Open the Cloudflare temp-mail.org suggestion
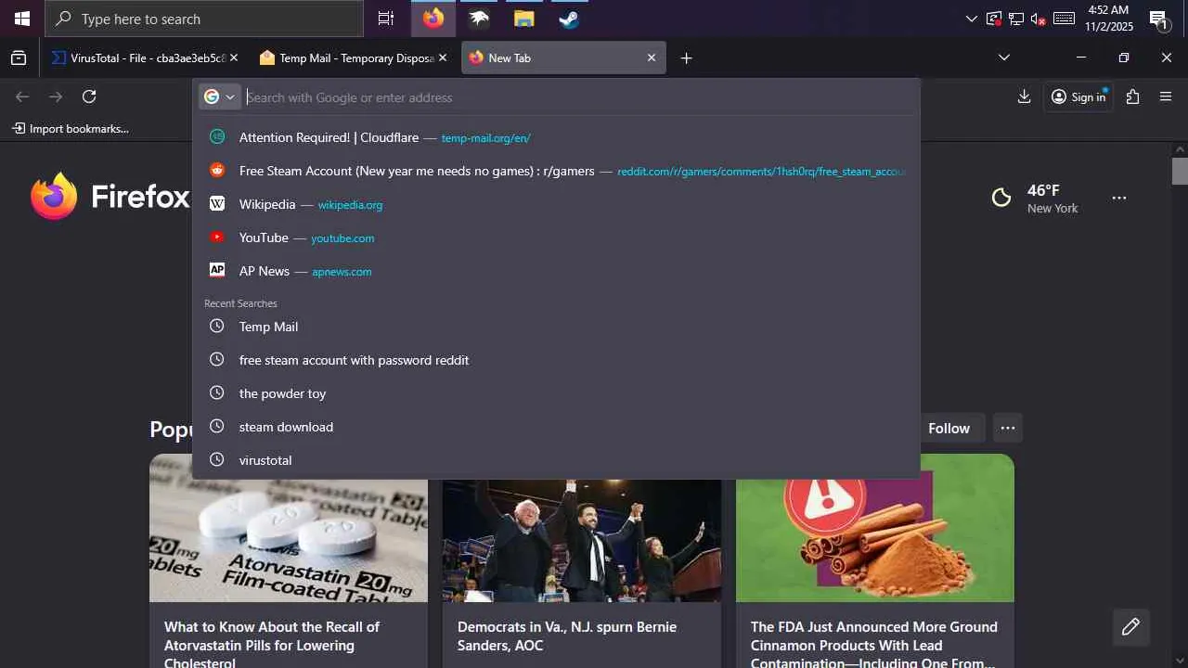This screenshot has height=668, width=1188. 557,137
